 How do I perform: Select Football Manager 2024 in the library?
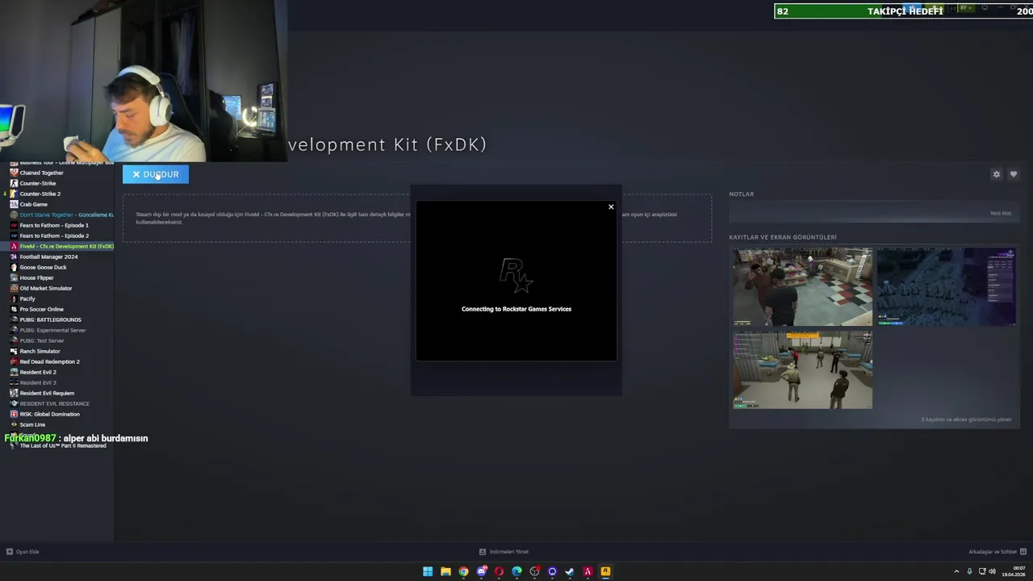(48, 257)
